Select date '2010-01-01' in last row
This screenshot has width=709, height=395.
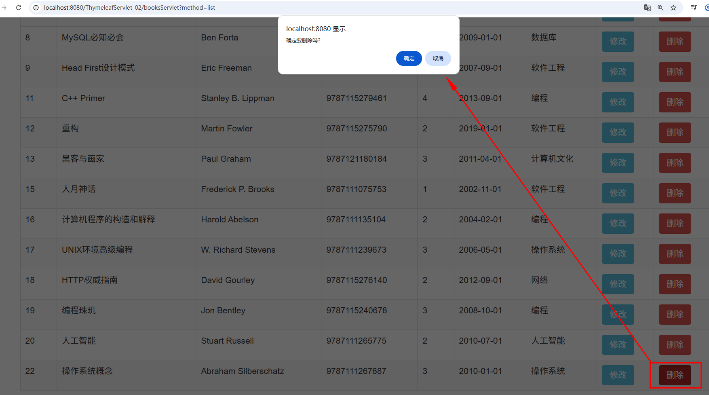(480, 371)
